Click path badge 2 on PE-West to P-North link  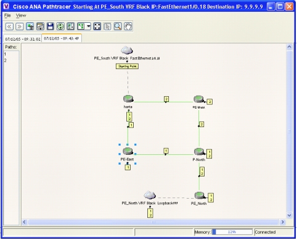pos(201,125)
